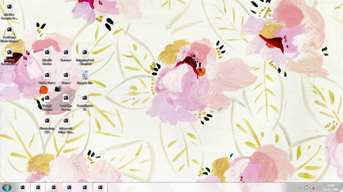Click the Google Chrome desktop shortcut
This screenshot has height=192, width=343.
pos(47,98)
